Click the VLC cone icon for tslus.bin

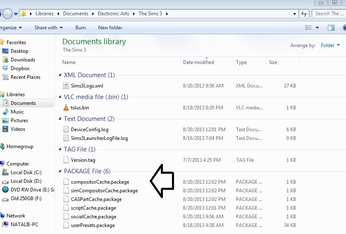66,107
